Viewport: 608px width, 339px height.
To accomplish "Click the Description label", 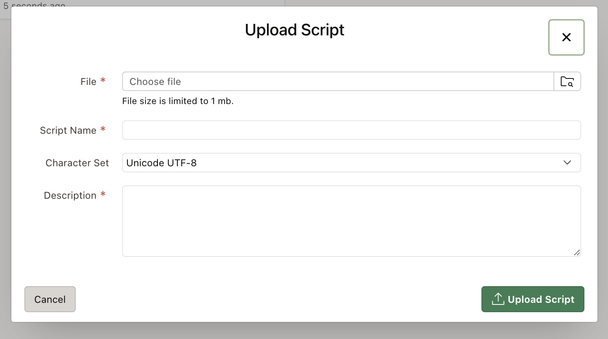I will [70, 196].
